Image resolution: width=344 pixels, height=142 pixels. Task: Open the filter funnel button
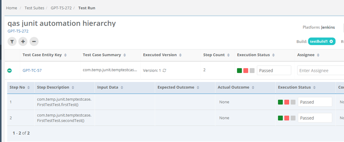[x=12, y=42]
